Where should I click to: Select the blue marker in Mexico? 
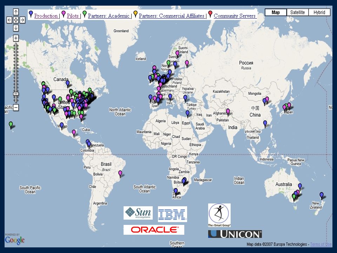pyautogui.click(x=62, y=126)
